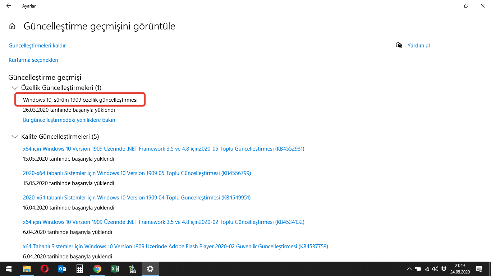
Task: Open Güncelleştirmeleri kaldır link
Action: [x=37, y=46]
